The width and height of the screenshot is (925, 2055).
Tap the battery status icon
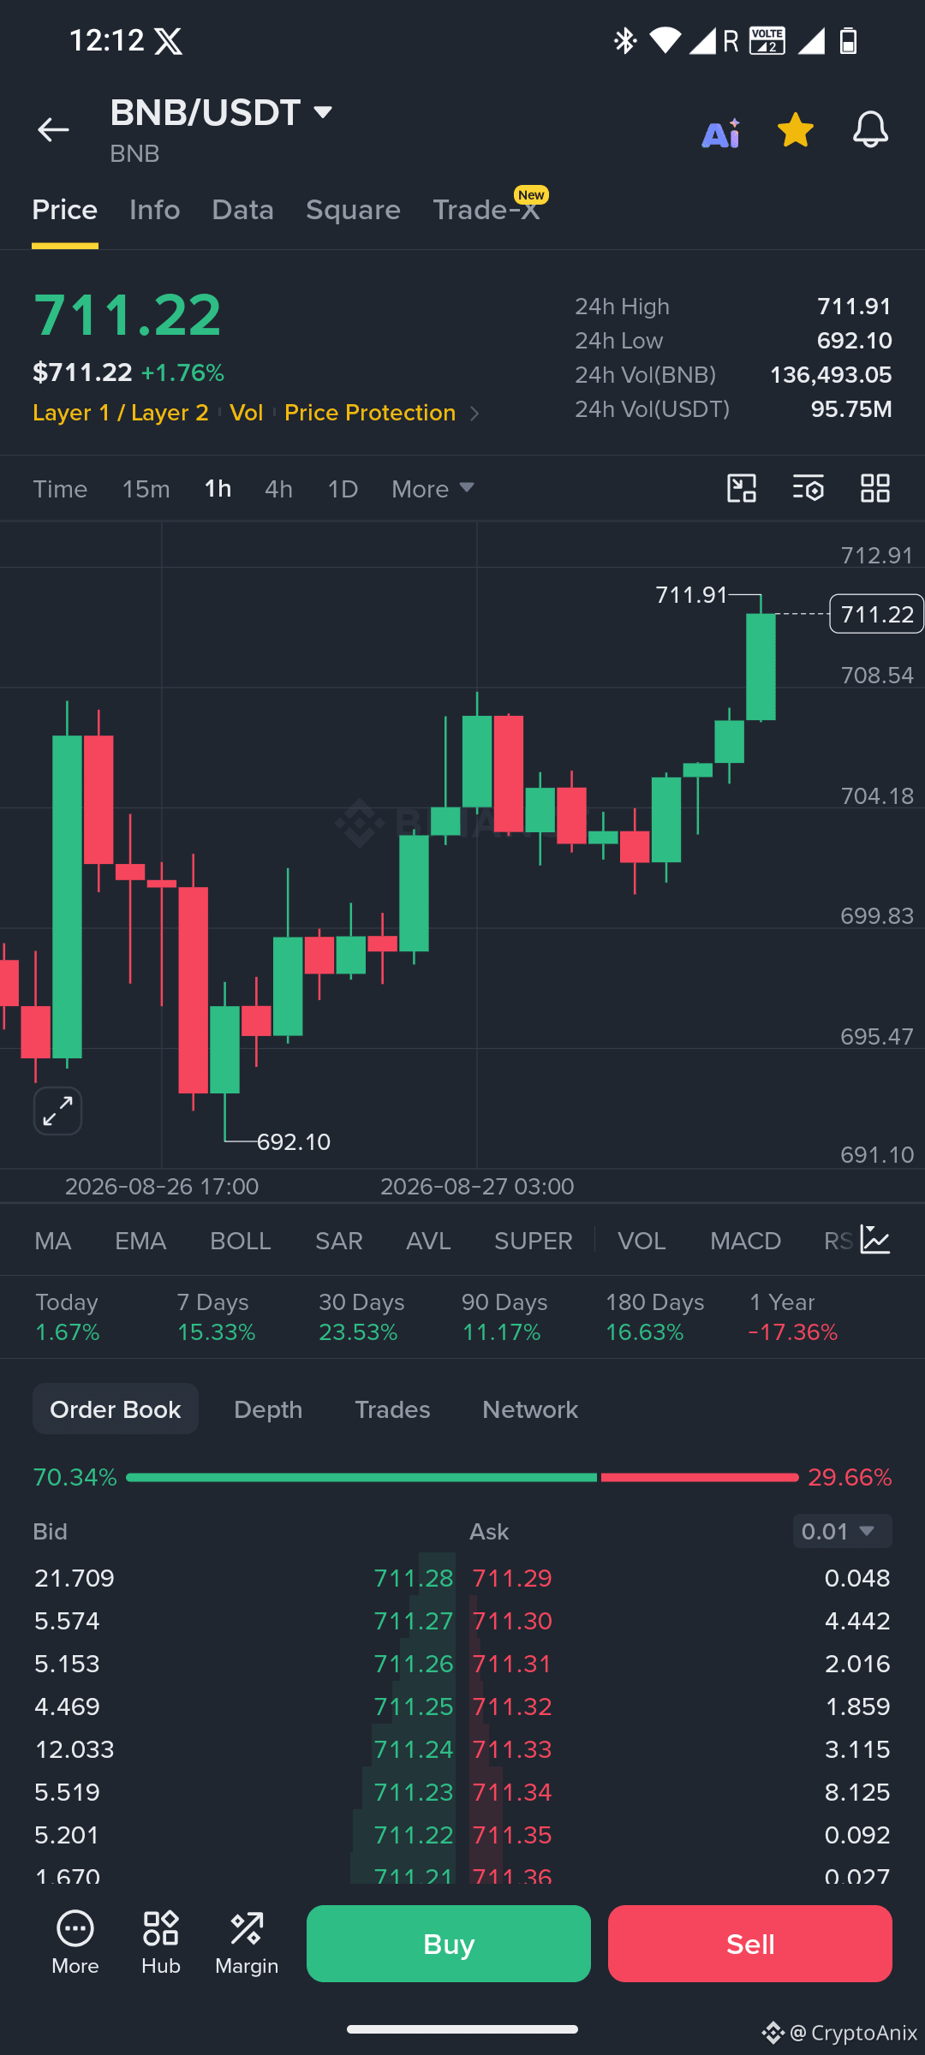848,40
